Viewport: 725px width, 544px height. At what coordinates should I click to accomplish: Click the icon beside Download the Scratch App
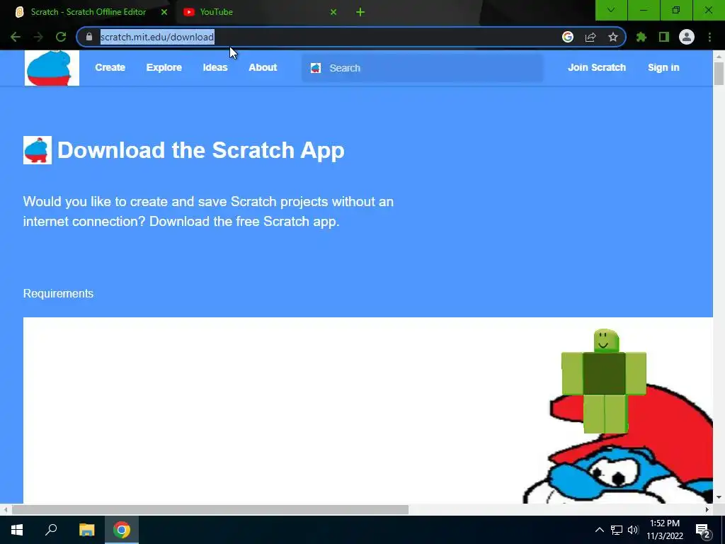pos(38,150)
